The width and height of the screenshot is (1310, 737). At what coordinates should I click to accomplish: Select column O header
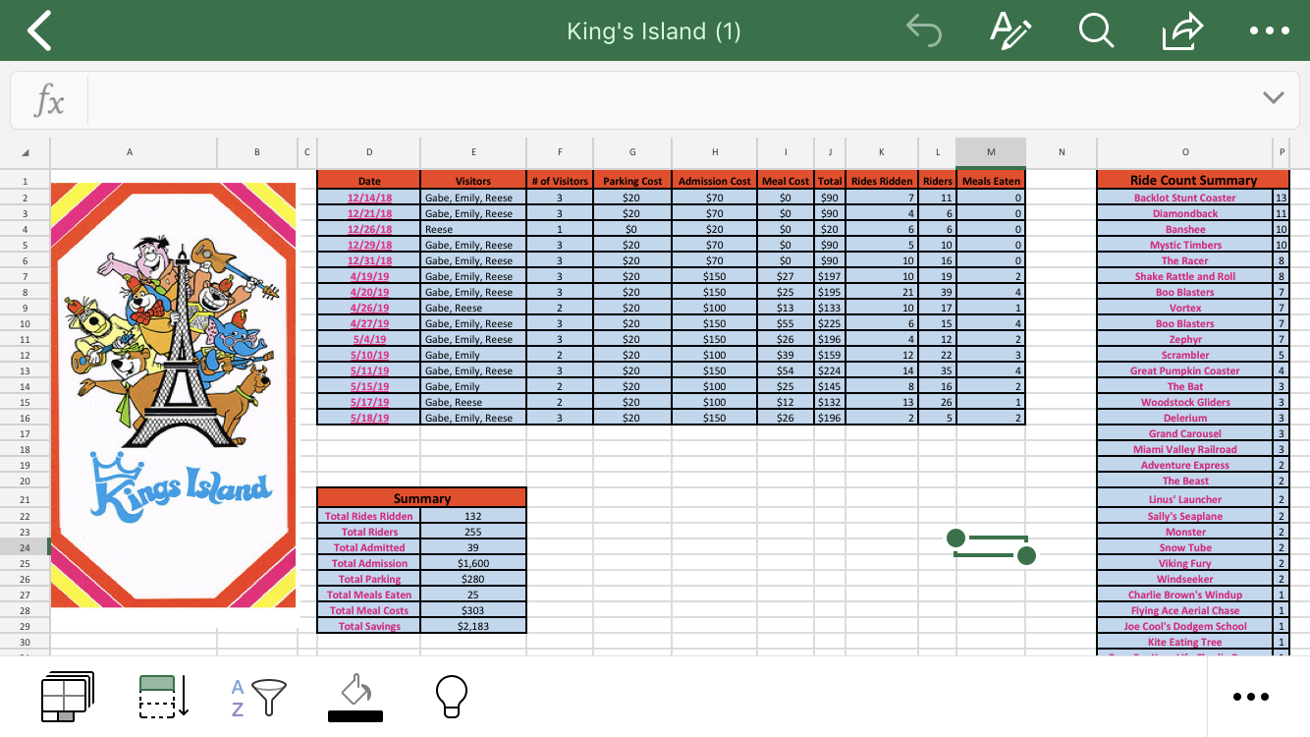(1185, 152)
